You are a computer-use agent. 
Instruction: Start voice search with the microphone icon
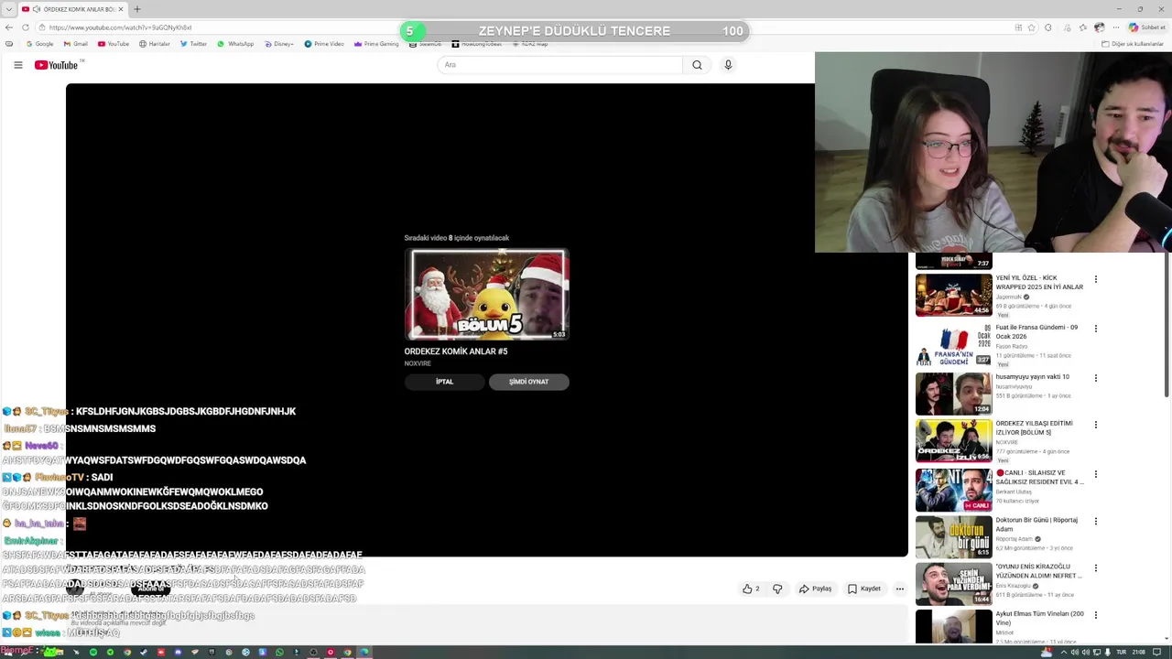pyautogui.click(x=728, y=65)
